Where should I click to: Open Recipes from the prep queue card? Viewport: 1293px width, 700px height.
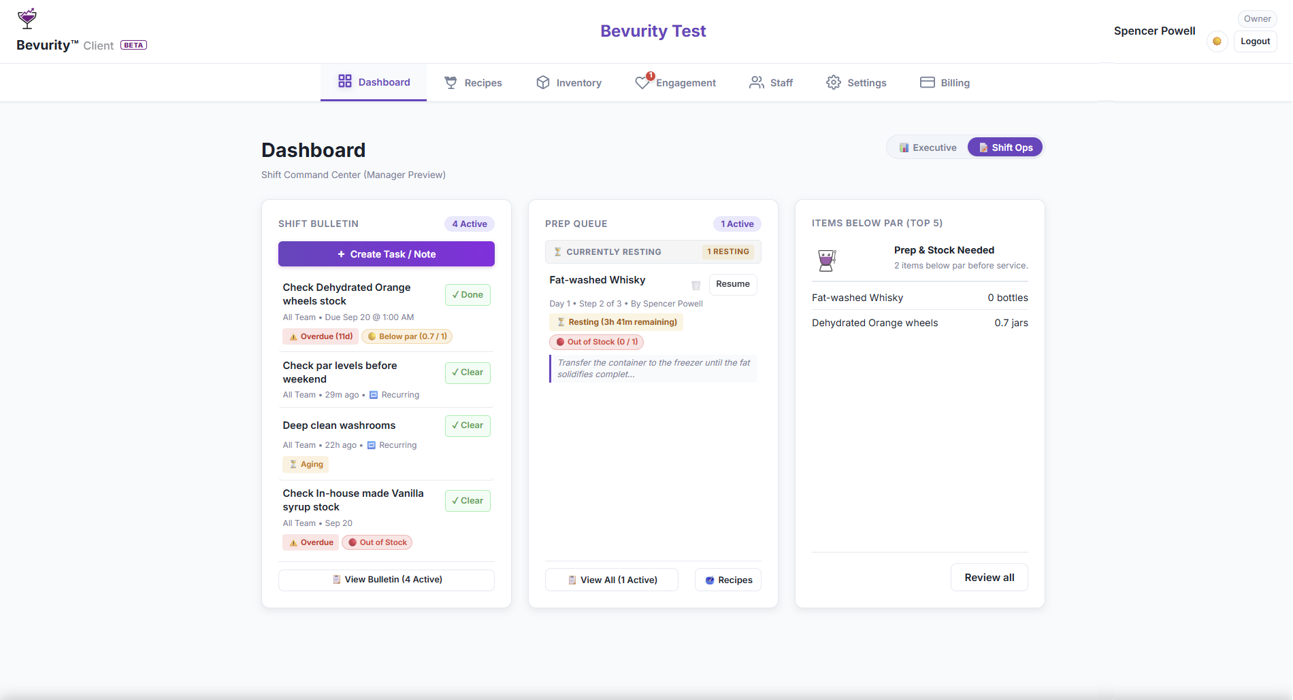728,580
